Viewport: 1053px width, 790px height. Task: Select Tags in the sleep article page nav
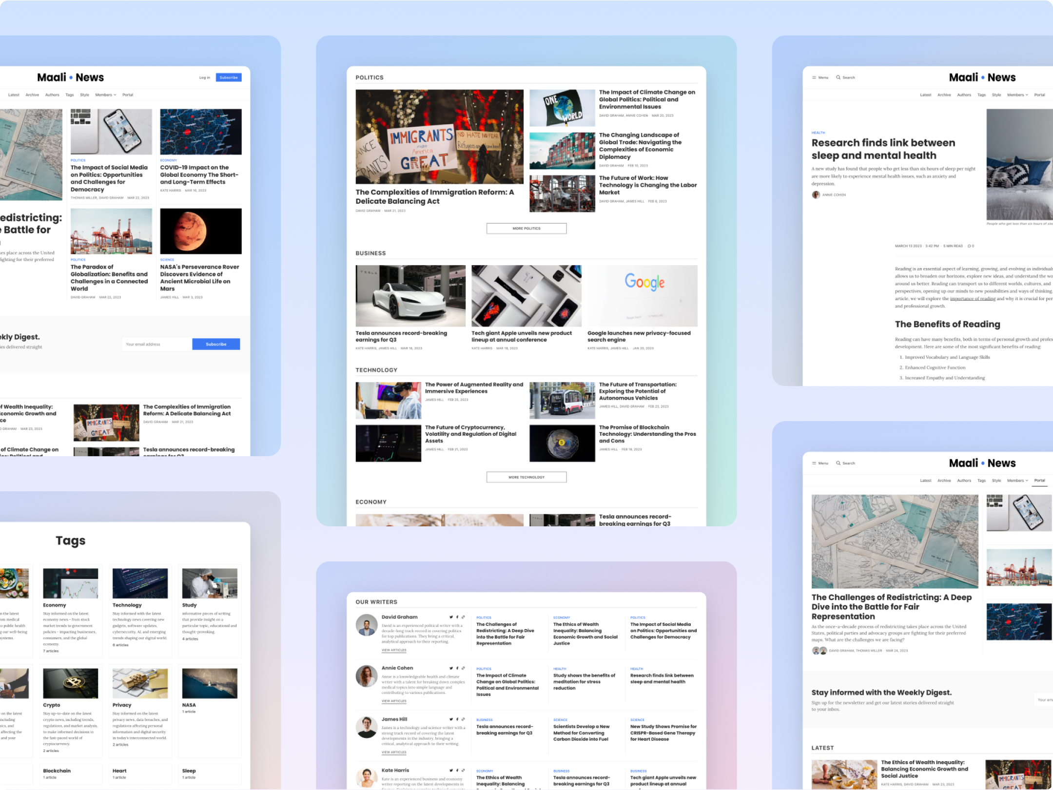click(981, 95)
